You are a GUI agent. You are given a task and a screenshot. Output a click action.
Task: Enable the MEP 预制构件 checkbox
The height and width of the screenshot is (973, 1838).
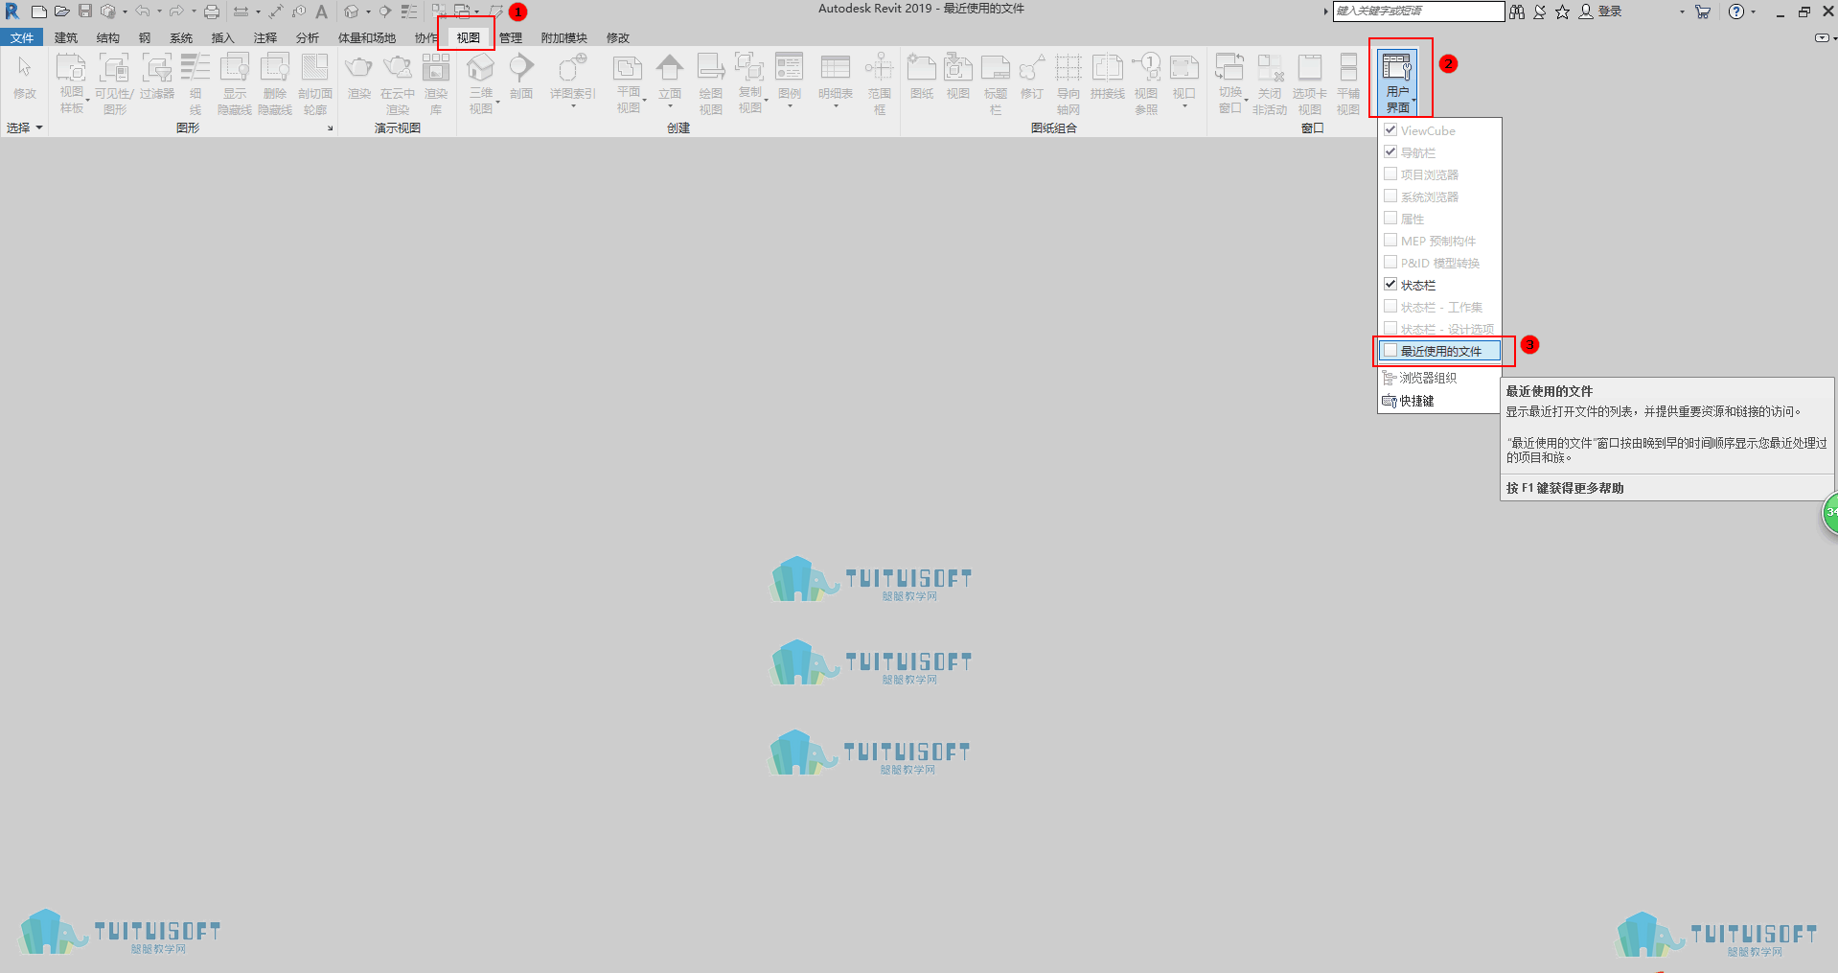(1390, 240)
